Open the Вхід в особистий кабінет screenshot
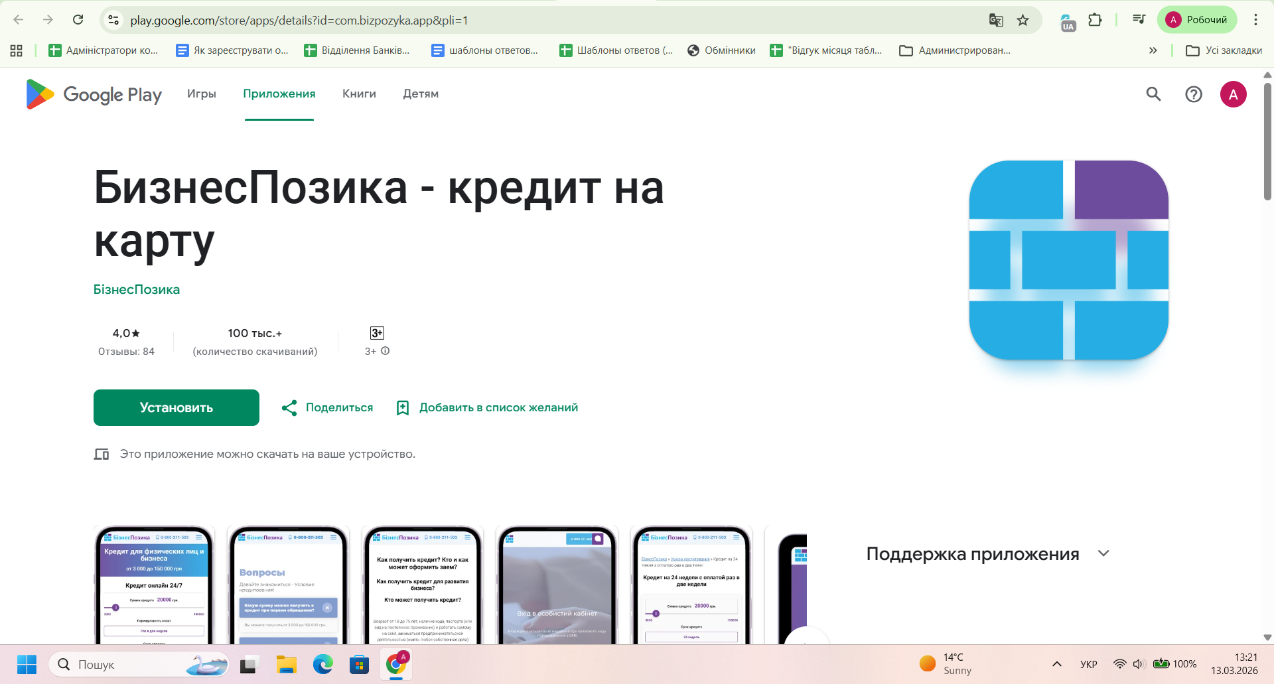 [x=557, y=585]
